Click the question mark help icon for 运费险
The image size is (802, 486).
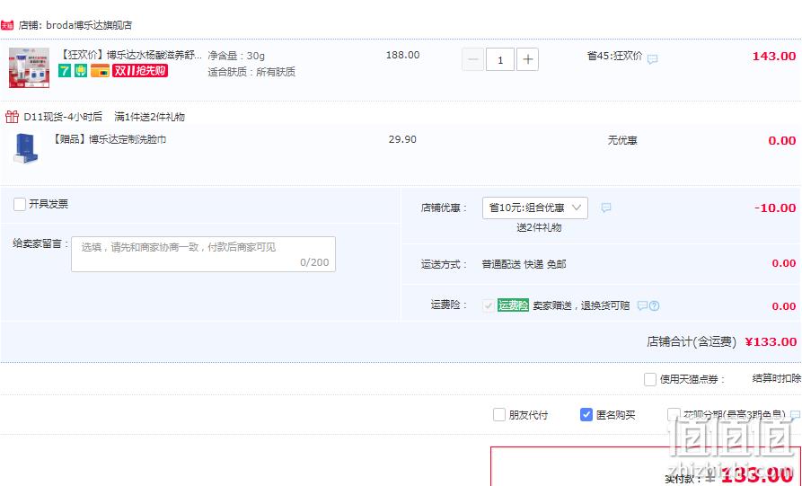point(654,306)
